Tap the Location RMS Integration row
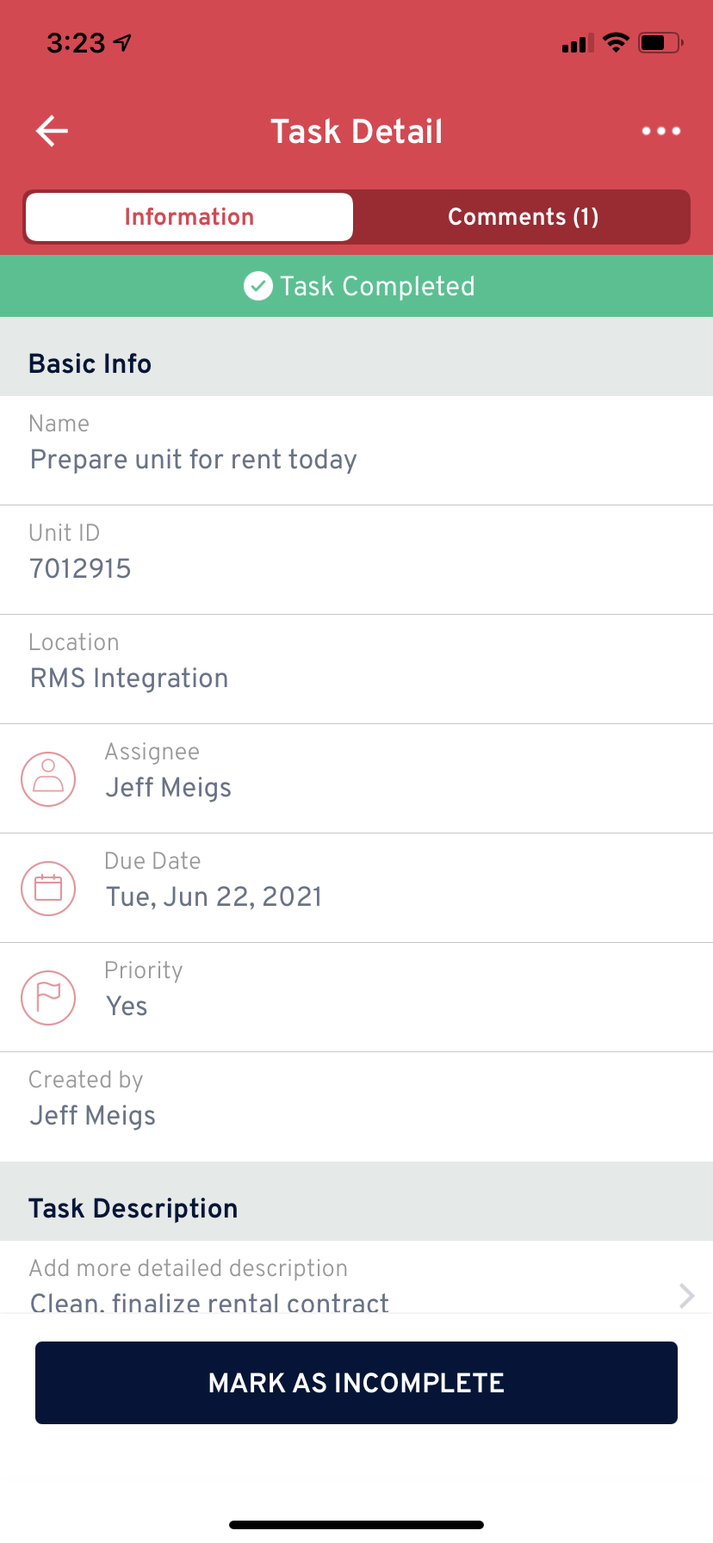Screen dimensions: 713x1543 click(x=356, y=669)
